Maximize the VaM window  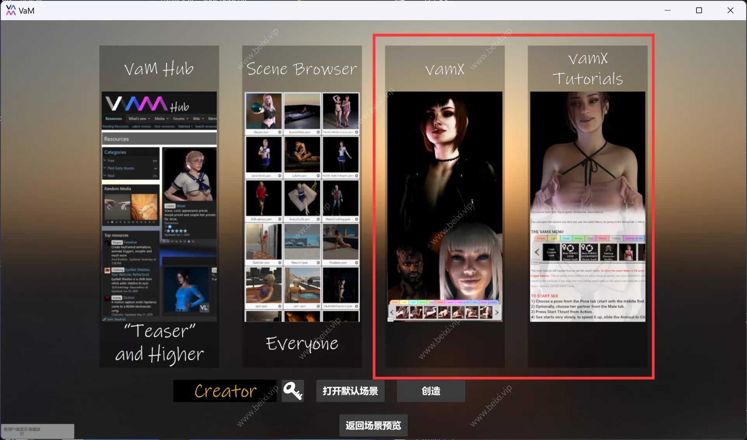point(699,10)
